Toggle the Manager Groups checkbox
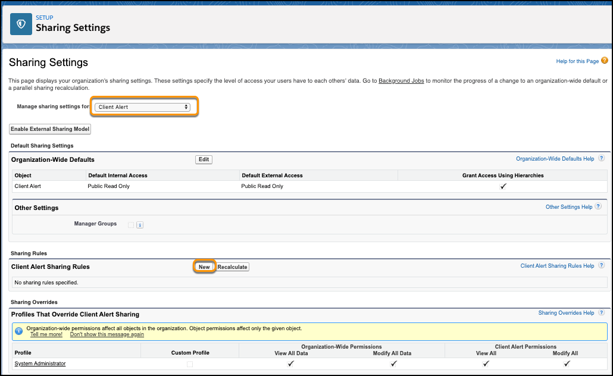613x376 pixels. [x=131, y=224]
